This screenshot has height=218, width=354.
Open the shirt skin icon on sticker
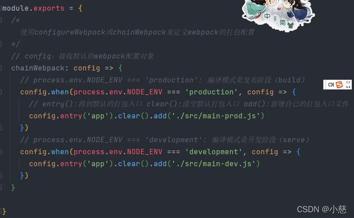coord(290,25)
